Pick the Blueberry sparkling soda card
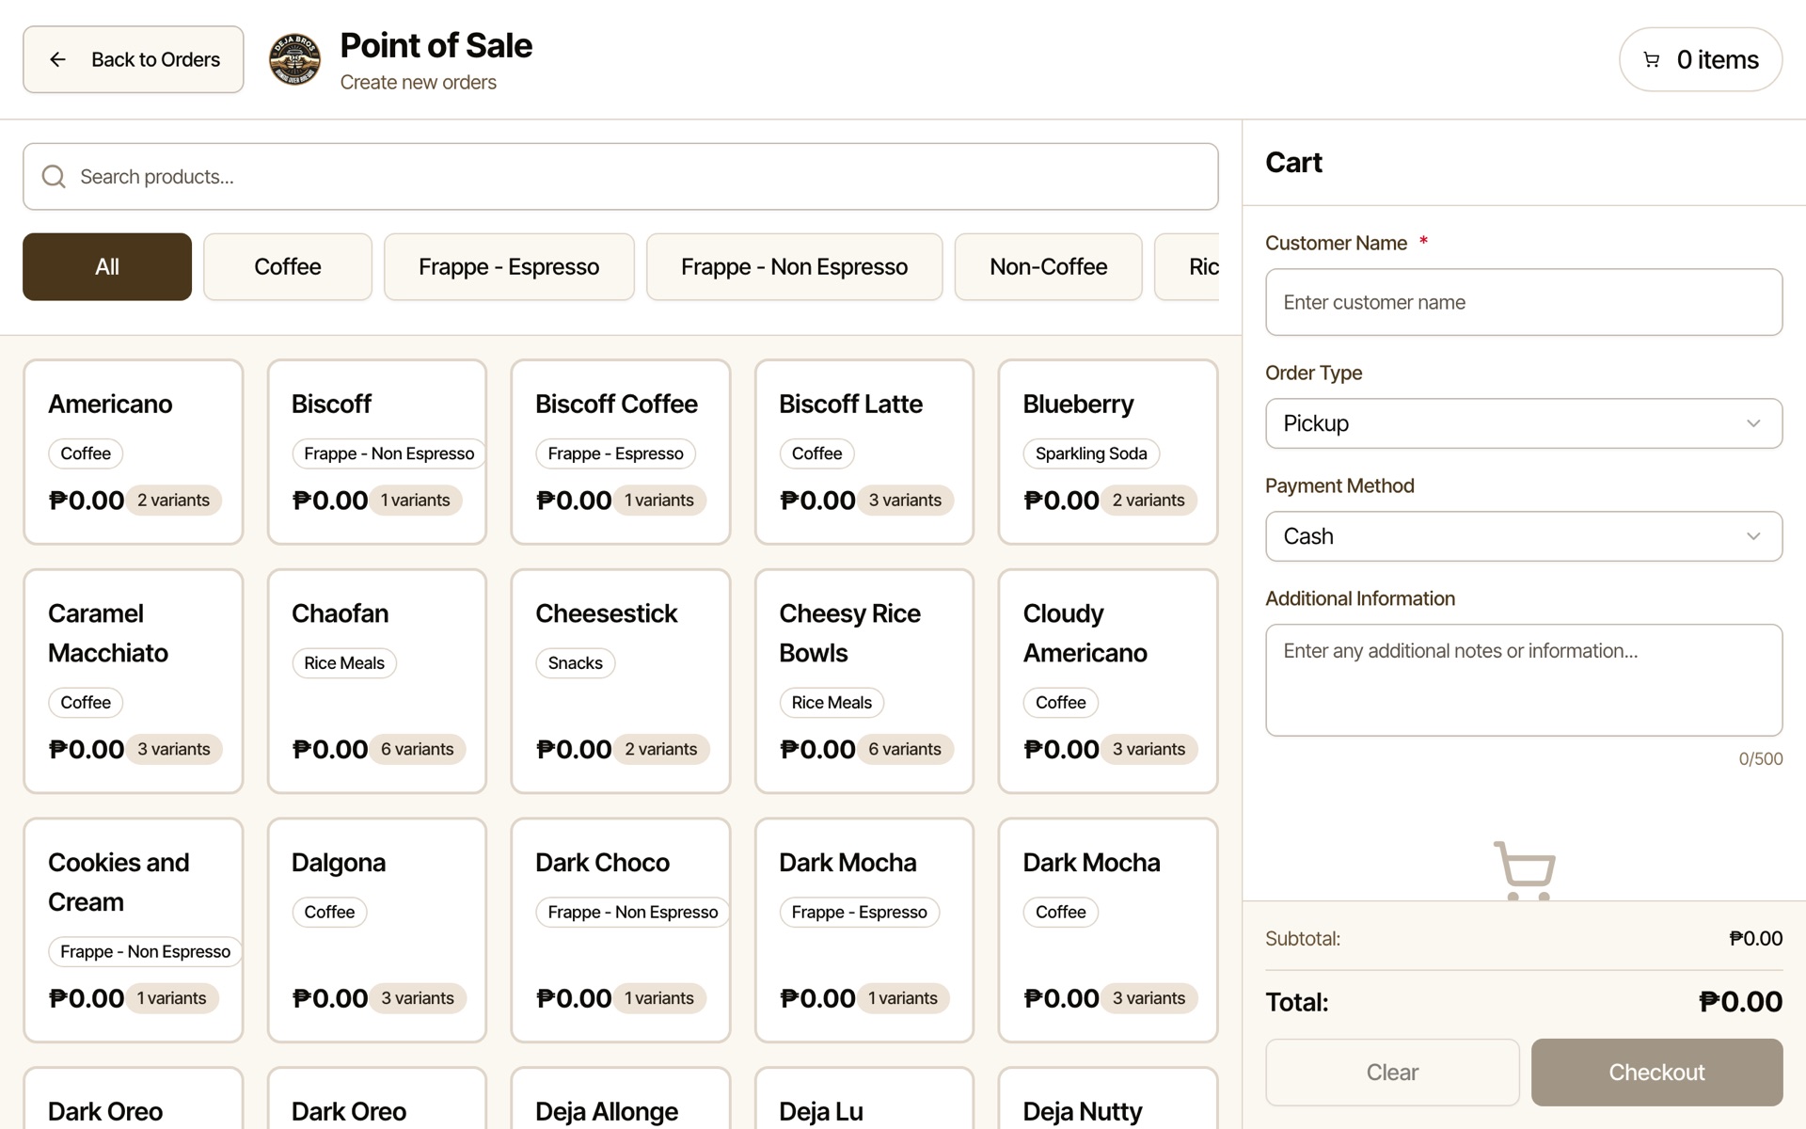Image resolution: width=1806 pixels, height=1129 pixels. pyautogui.click(x=1108, y=452)
